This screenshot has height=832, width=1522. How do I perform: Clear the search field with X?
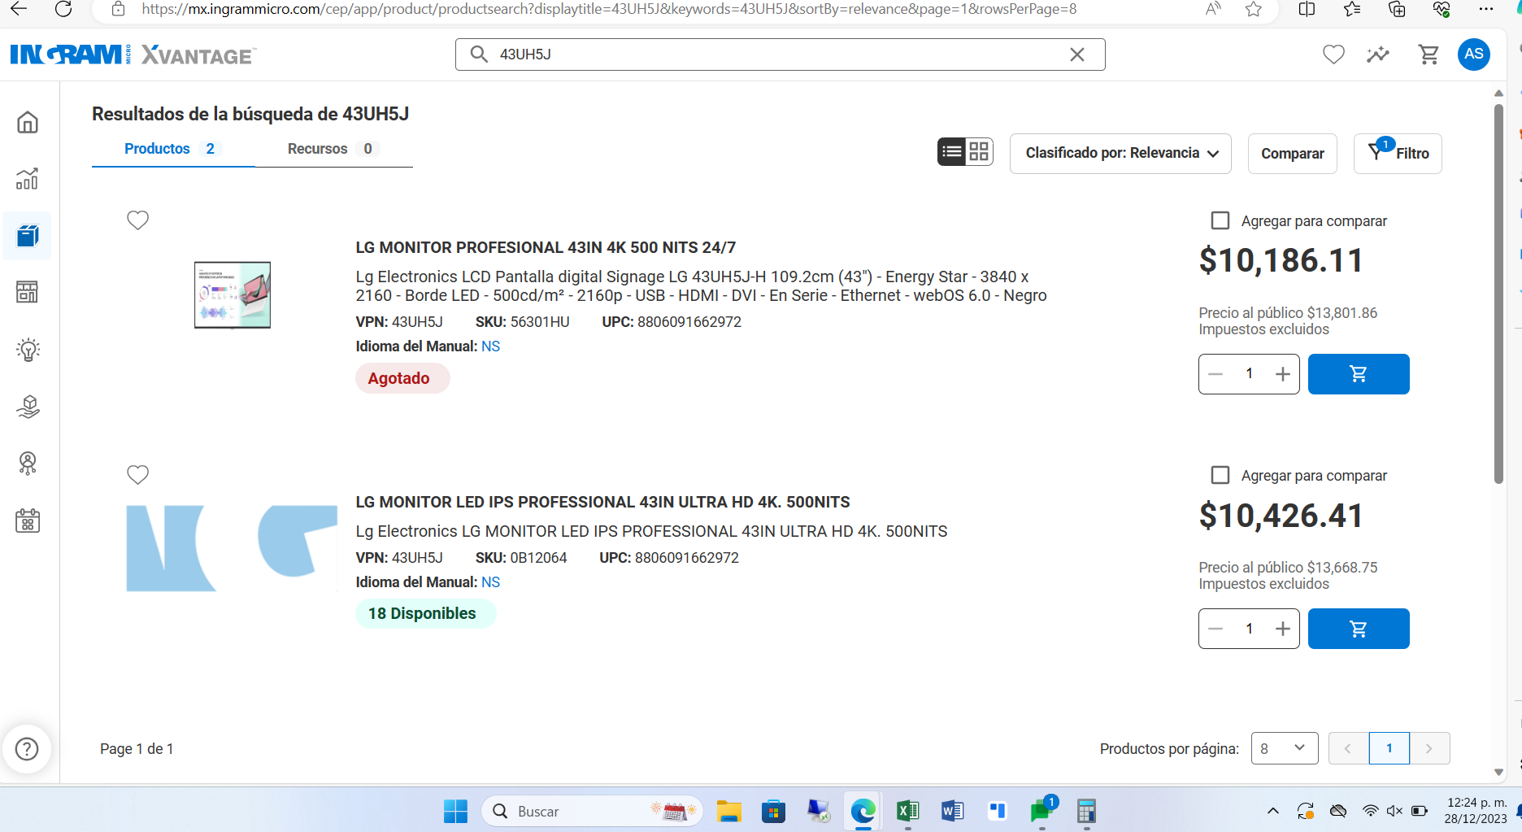click(x=1077, y=54)
